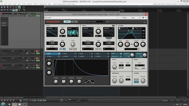Click the unison VOICES value field
The height and width of the screenshot is (106, 189).
[x=128, y=79]
